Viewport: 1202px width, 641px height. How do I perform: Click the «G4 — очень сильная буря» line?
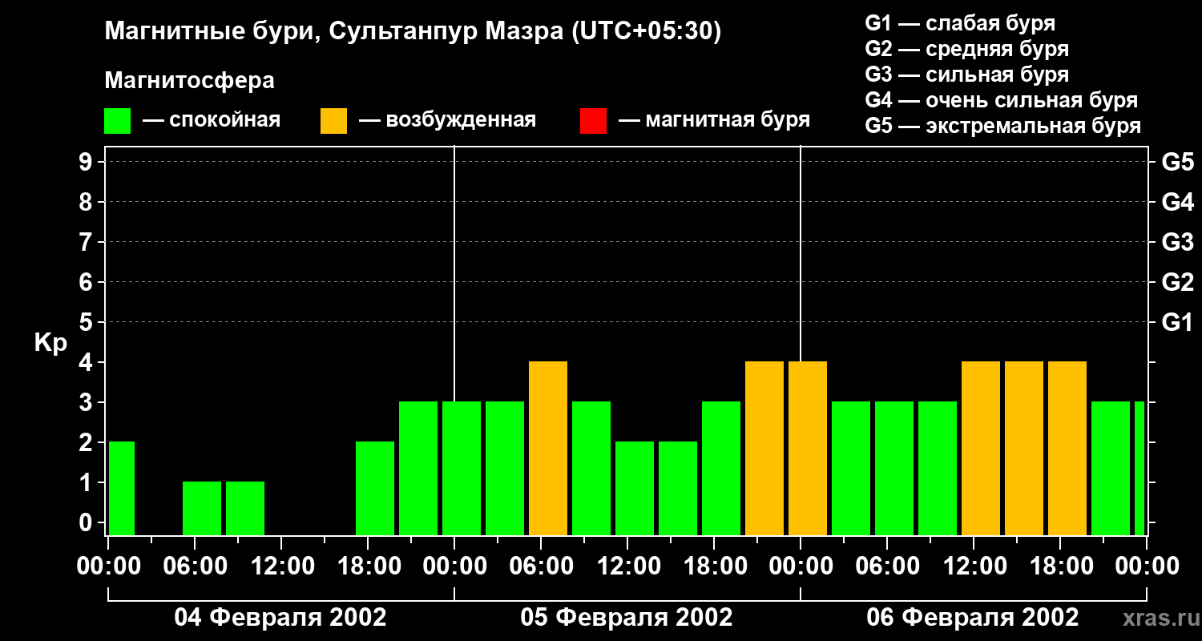click(1002, 100)
